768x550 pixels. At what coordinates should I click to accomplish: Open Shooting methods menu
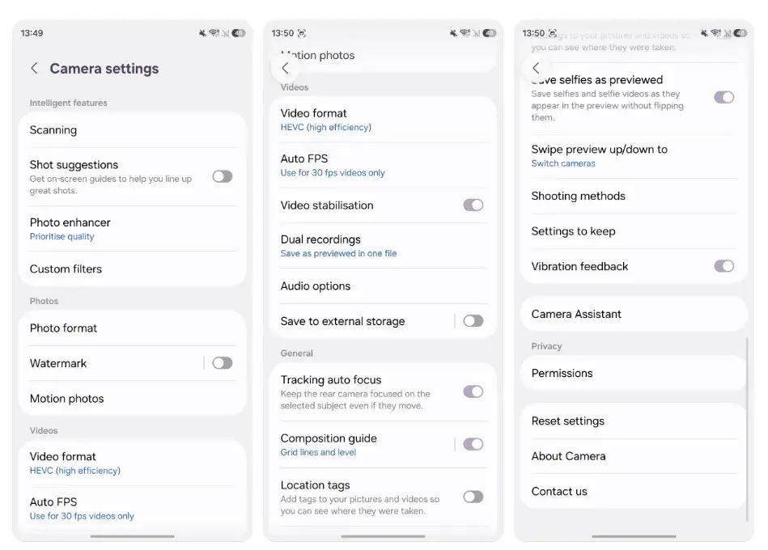pos(634,196)
